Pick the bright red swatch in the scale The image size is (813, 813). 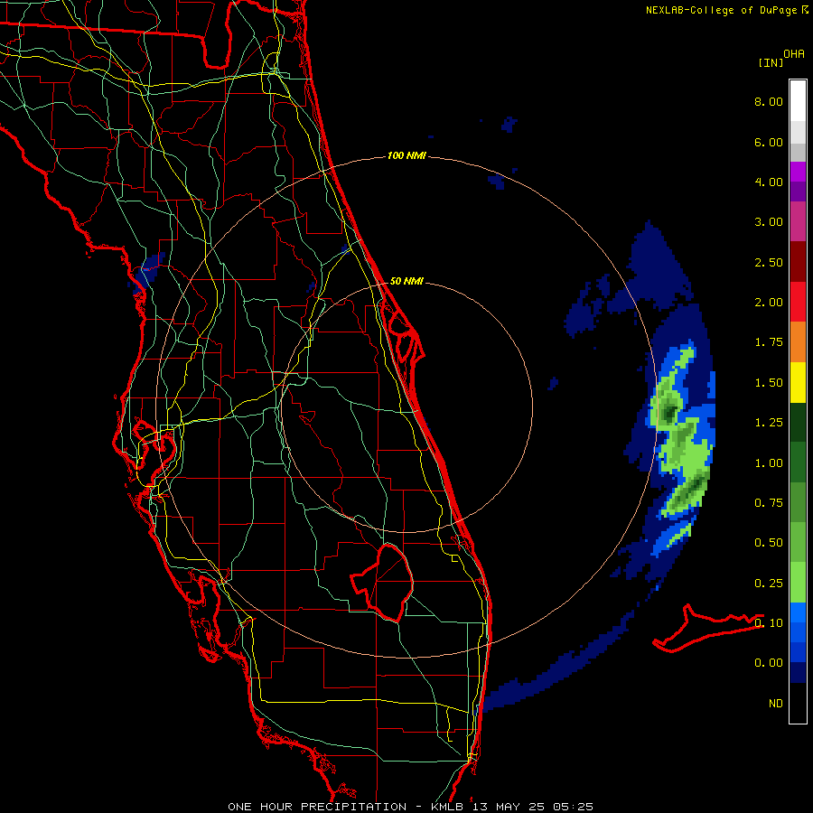tap(798, 302)
